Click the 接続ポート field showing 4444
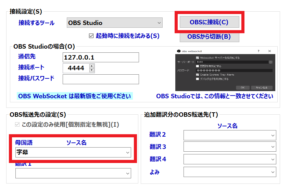 point(76,68)
